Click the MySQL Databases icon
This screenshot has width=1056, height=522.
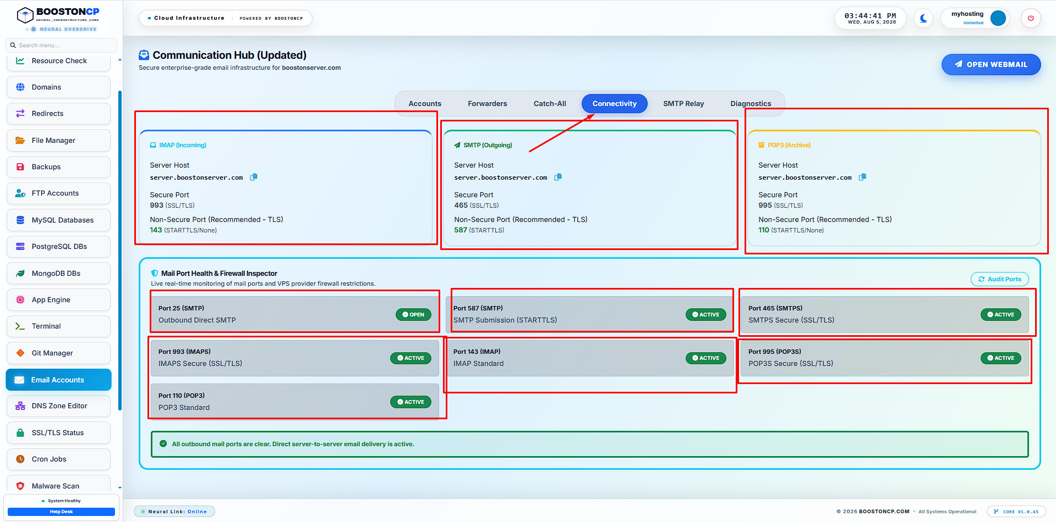coord(20,220)
